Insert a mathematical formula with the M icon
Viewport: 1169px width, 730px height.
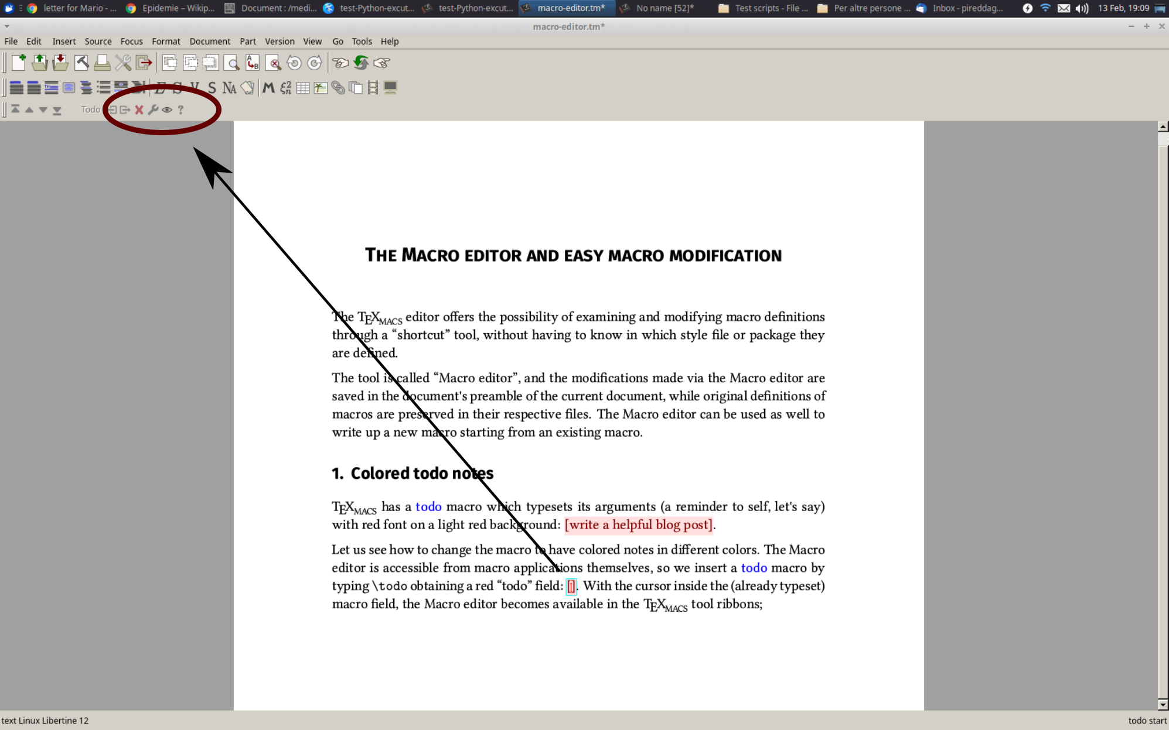(x=268, y=88)
